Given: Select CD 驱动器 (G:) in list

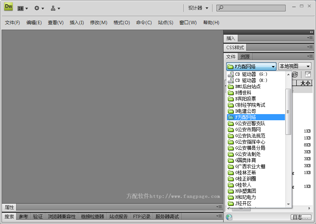Looking at the screenshot, I should [x=256, y=74].
